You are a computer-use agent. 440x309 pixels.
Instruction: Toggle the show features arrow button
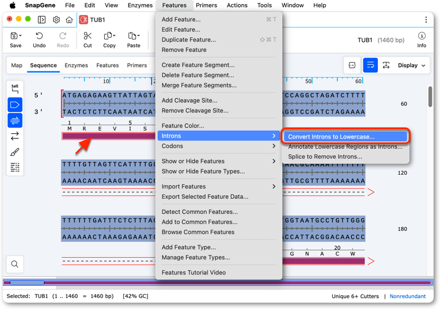tap(15, 105)
